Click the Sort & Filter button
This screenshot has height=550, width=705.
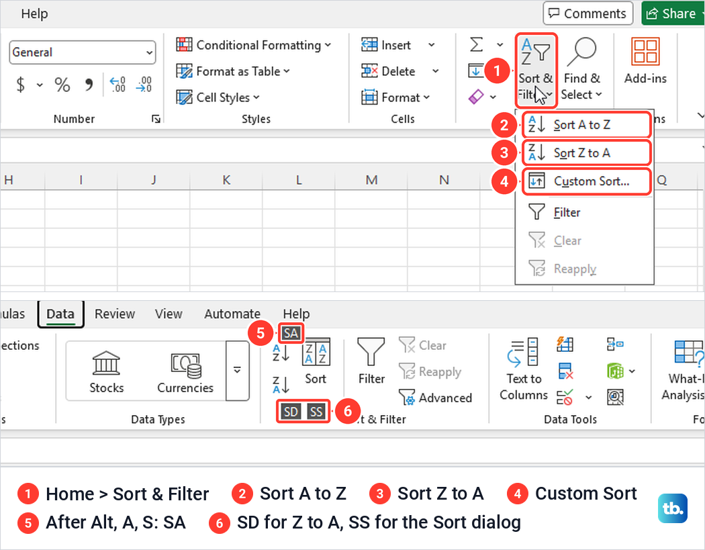(x=536, y=71)
